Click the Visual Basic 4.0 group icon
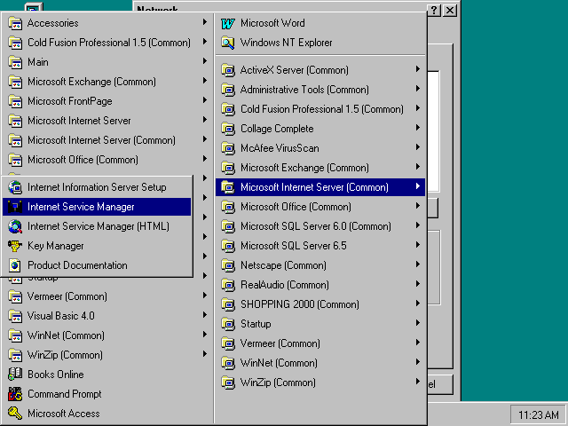The width and height of the screenshot is (568, 426). click(15, 316)
